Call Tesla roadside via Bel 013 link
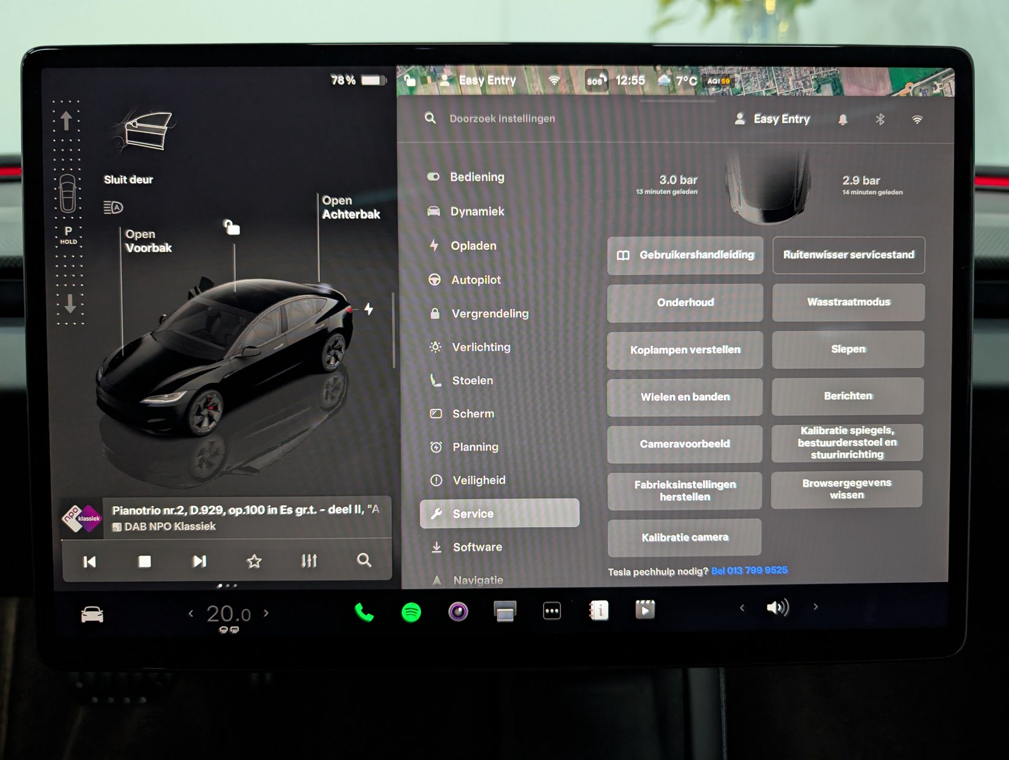 coord(749,570)
